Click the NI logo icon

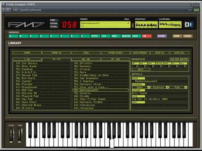click(x=189, y=25)
